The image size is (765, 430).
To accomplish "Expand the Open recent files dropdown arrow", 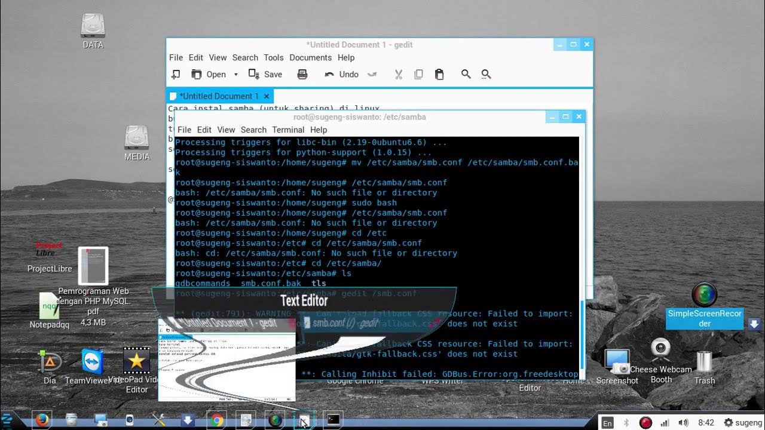I will pyautogui.click(x=235, y=74).
